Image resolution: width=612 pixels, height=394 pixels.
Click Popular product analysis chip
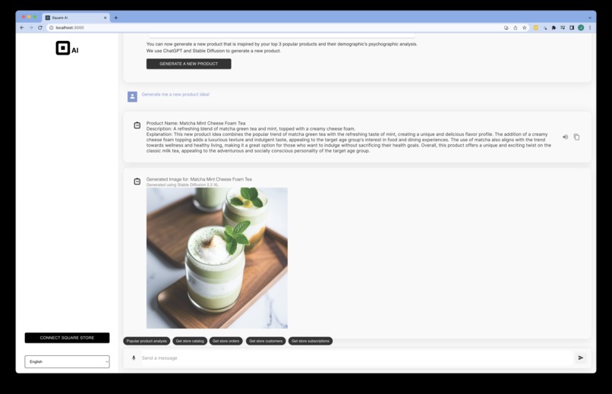coord(147,341)
